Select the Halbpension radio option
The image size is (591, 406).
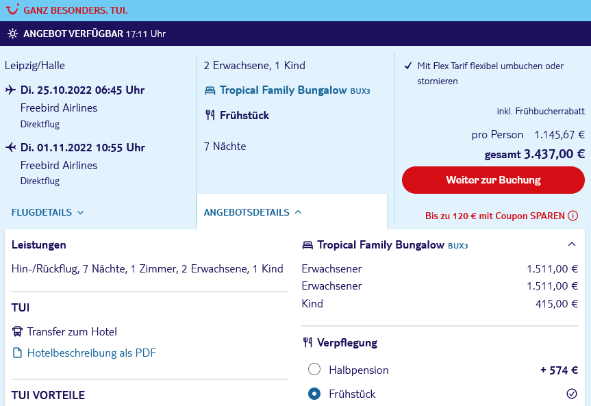[x=314, y=369]
